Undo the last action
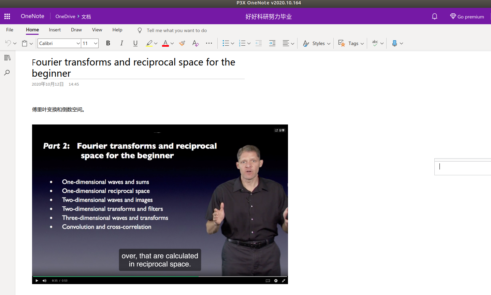Screen dimensions: 491x295 8,43
